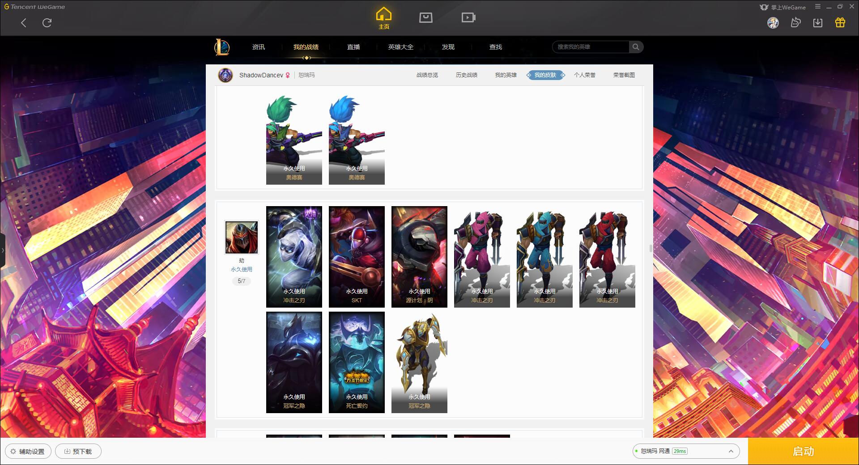
Task: Open 荣誉截图 sub-tab
Action: coord(624,75)
